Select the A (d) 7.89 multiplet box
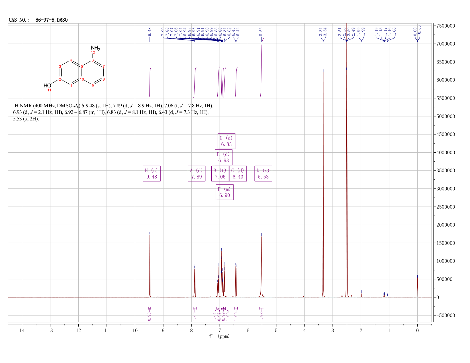Image resolution: width=470 pixels, height=363 pixels. 197,174
